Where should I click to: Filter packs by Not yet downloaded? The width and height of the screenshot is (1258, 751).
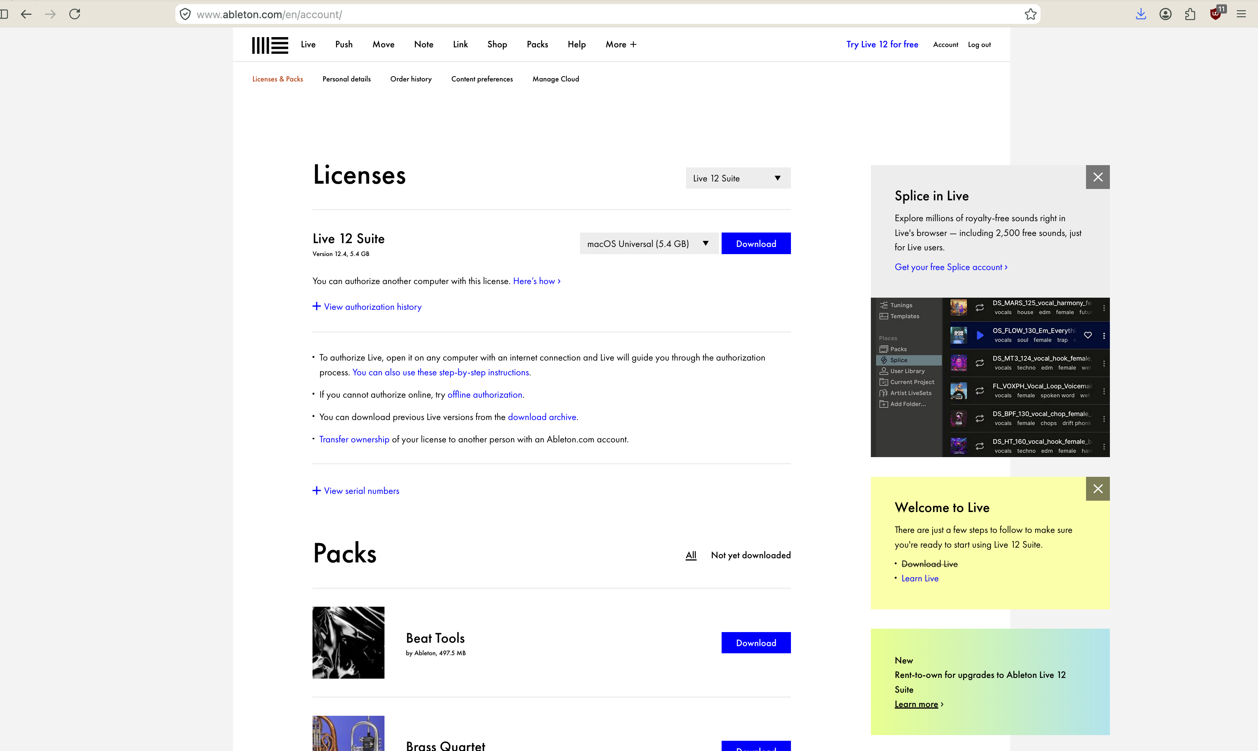click(x=750, y=555)
